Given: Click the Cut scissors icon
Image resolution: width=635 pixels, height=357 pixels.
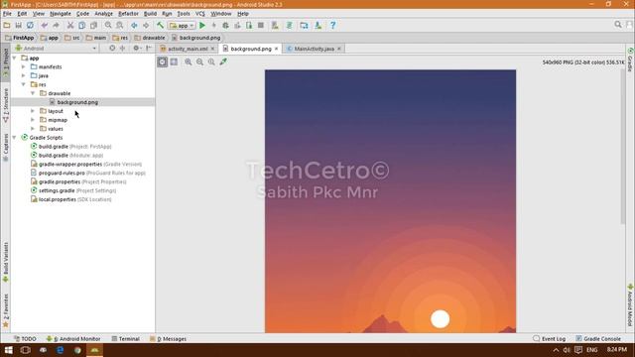Looking at the screenshot, I should pyautogui.click(x=70, y=25).
